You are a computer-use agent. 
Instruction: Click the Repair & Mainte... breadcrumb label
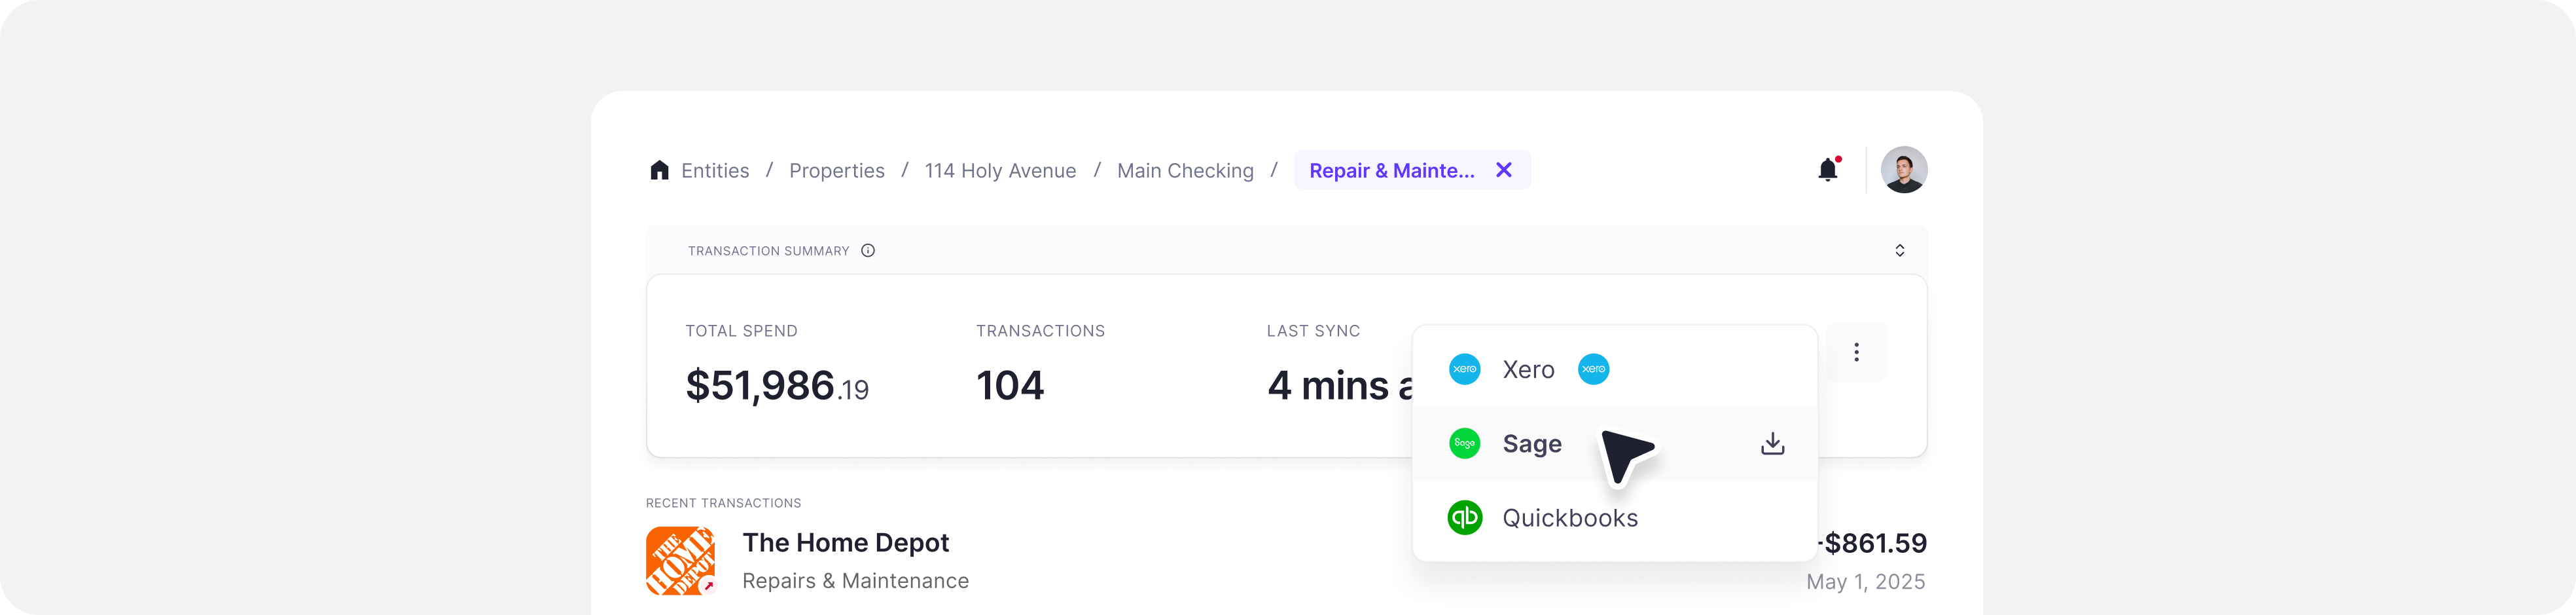(x=1392, y=171)
